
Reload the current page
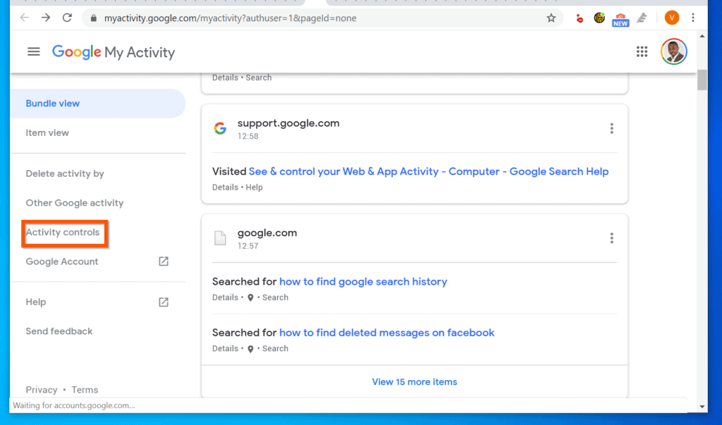67,18
